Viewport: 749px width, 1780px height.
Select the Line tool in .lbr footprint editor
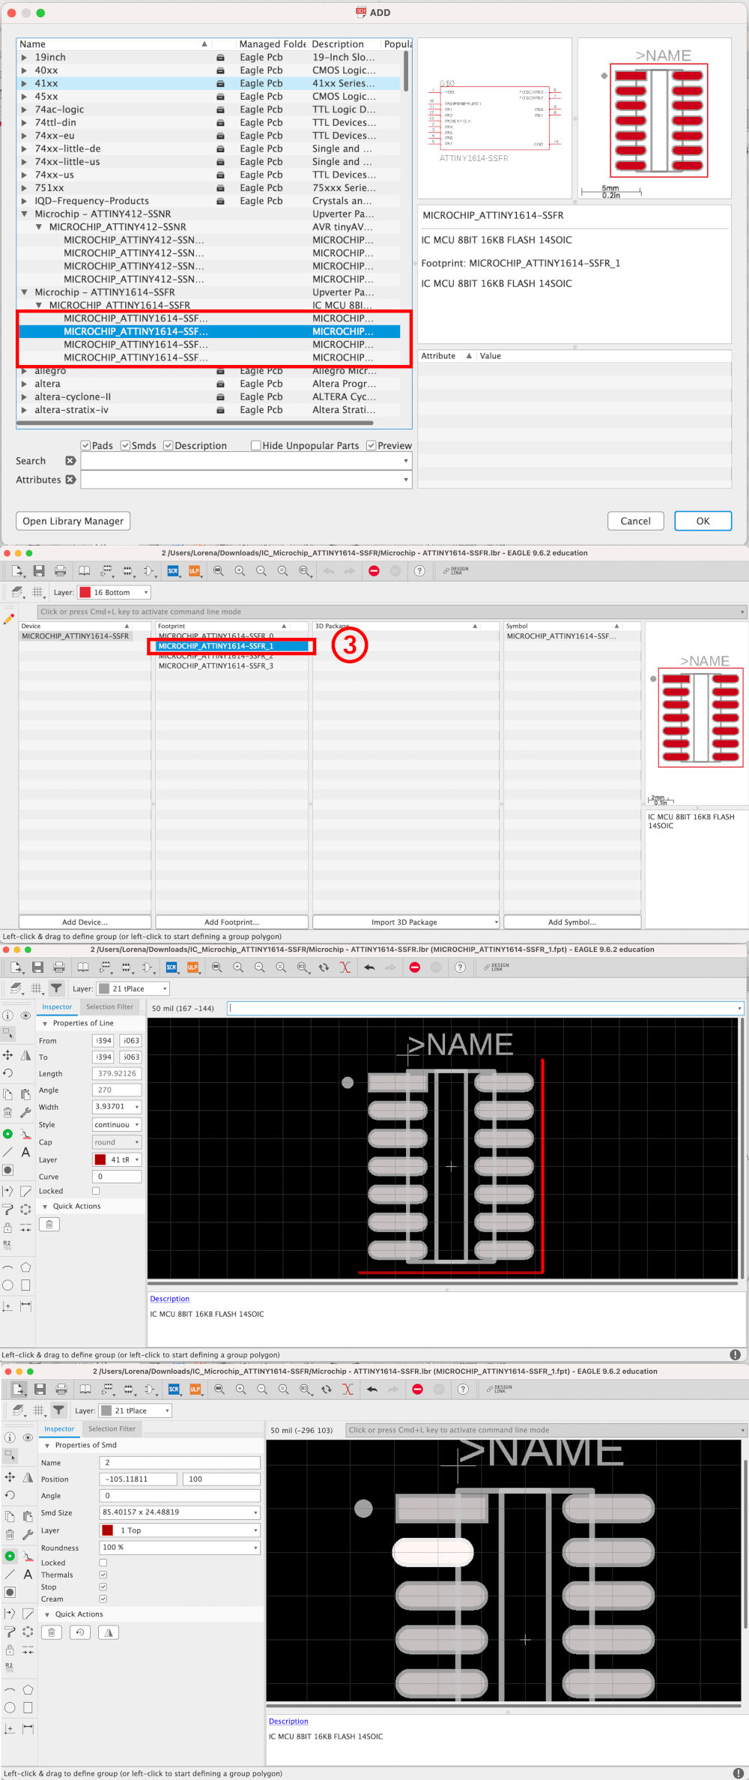(7, 1152)
